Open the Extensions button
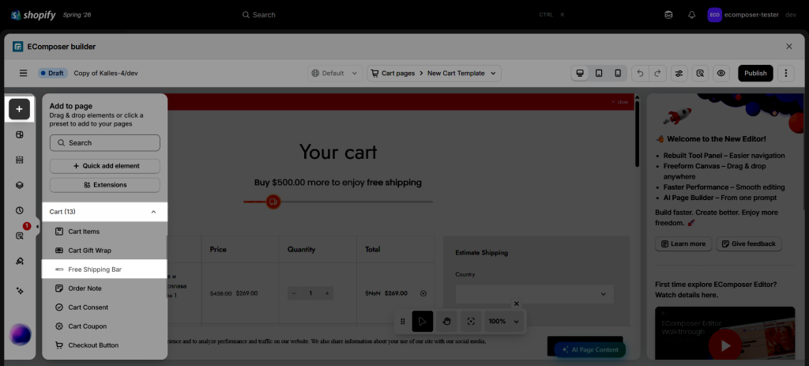 coord(105,185)
